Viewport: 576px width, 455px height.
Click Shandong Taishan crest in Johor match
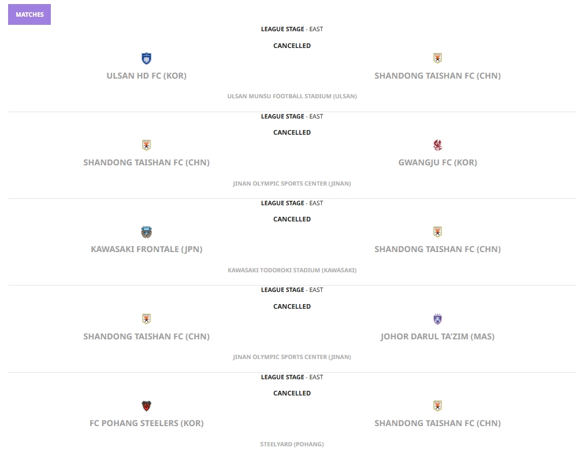tap(147, 319)
